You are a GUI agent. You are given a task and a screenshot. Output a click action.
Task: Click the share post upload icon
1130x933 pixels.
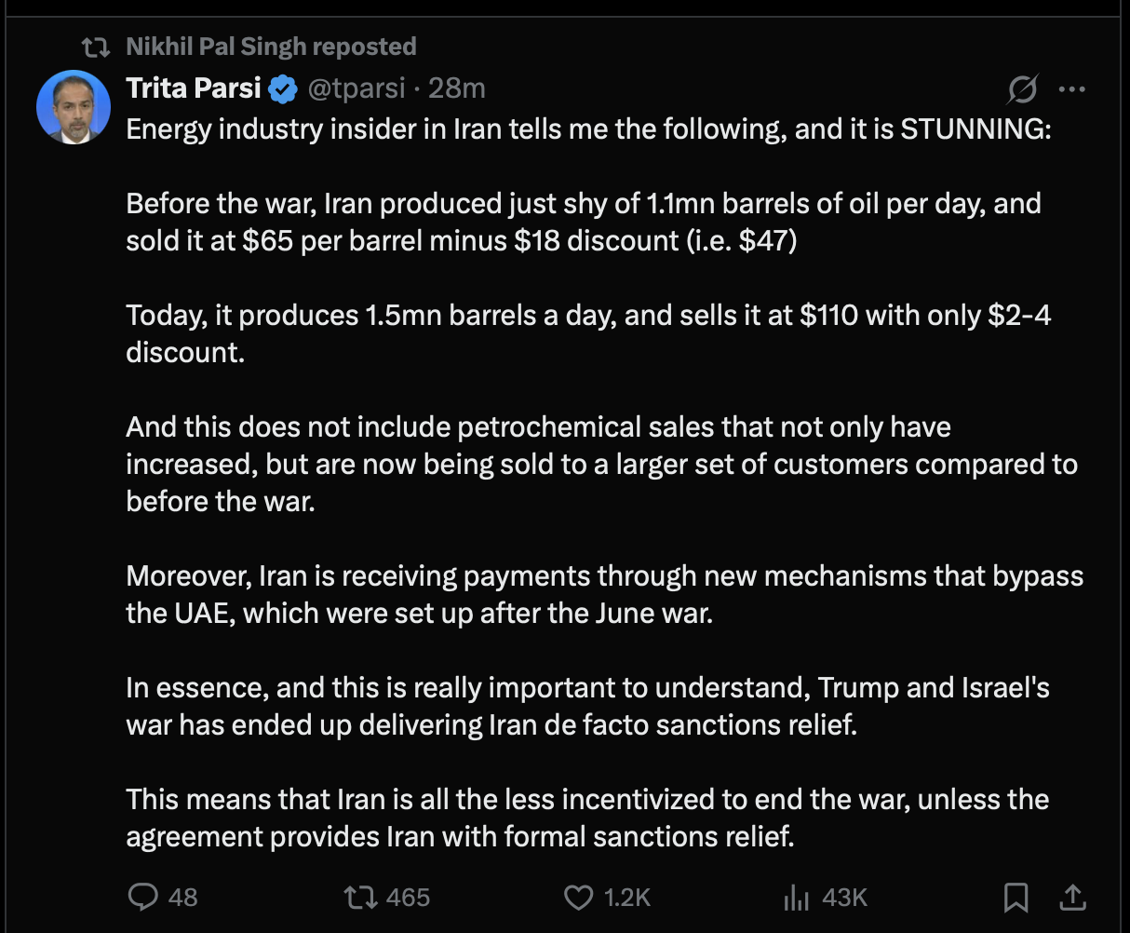coord(1072,897)
